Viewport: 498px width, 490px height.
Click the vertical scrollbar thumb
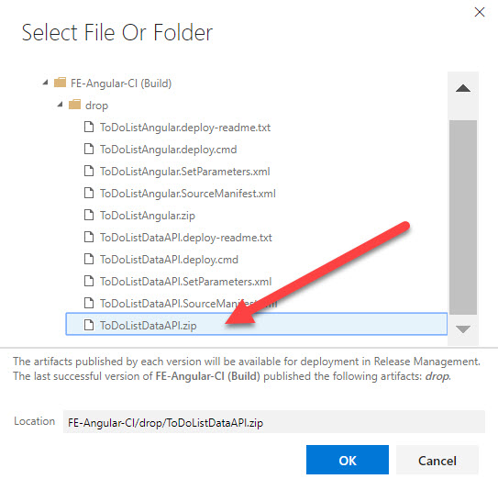coord(463,217)
